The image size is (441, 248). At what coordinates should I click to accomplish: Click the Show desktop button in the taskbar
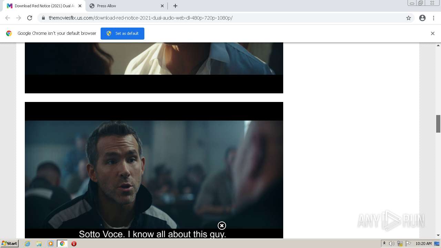(x=437, y=244)
